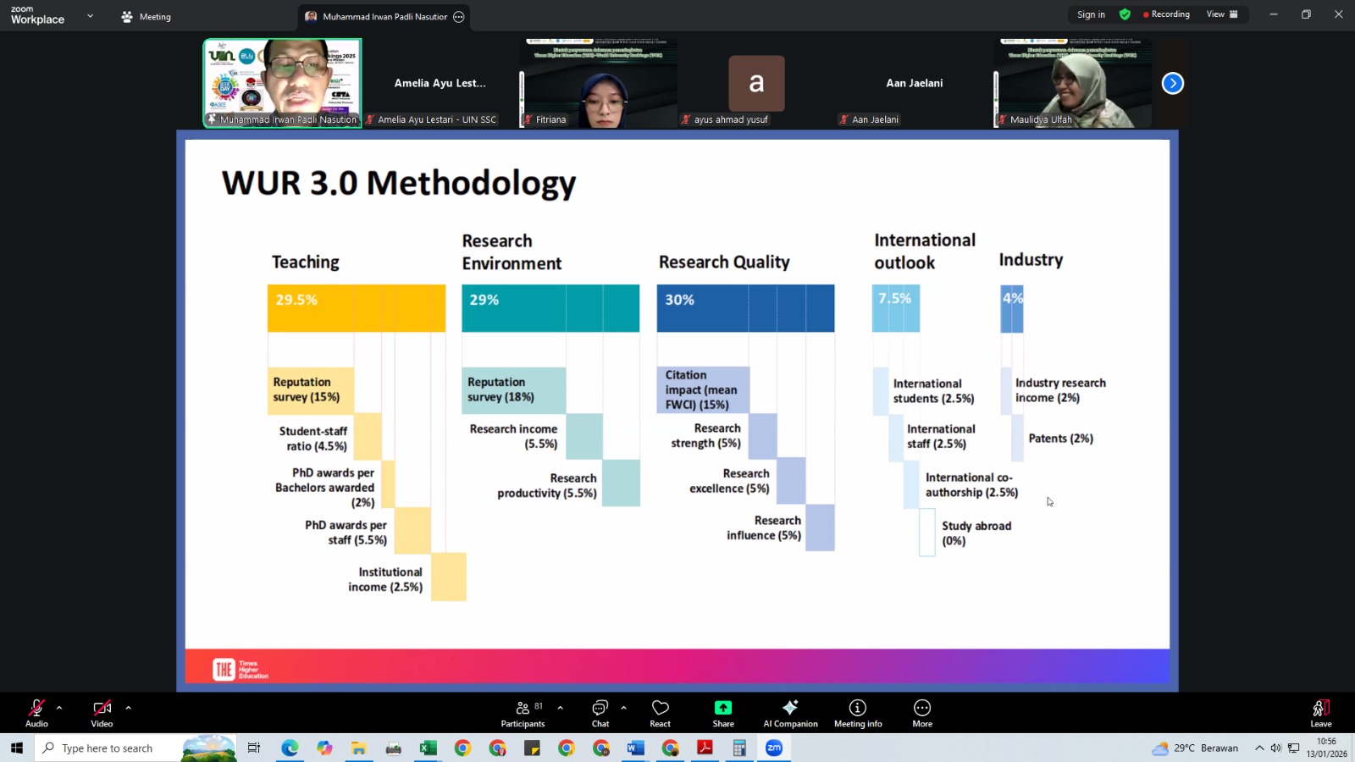The image size is (1355, 762).
Task: Expand the Zoom Workplace dropdown chevron
Action: coord(90,16)
